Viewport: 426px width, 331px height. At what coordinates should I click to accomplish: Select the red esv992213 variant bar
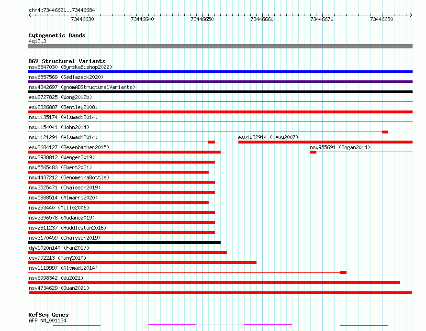point(142,263)
